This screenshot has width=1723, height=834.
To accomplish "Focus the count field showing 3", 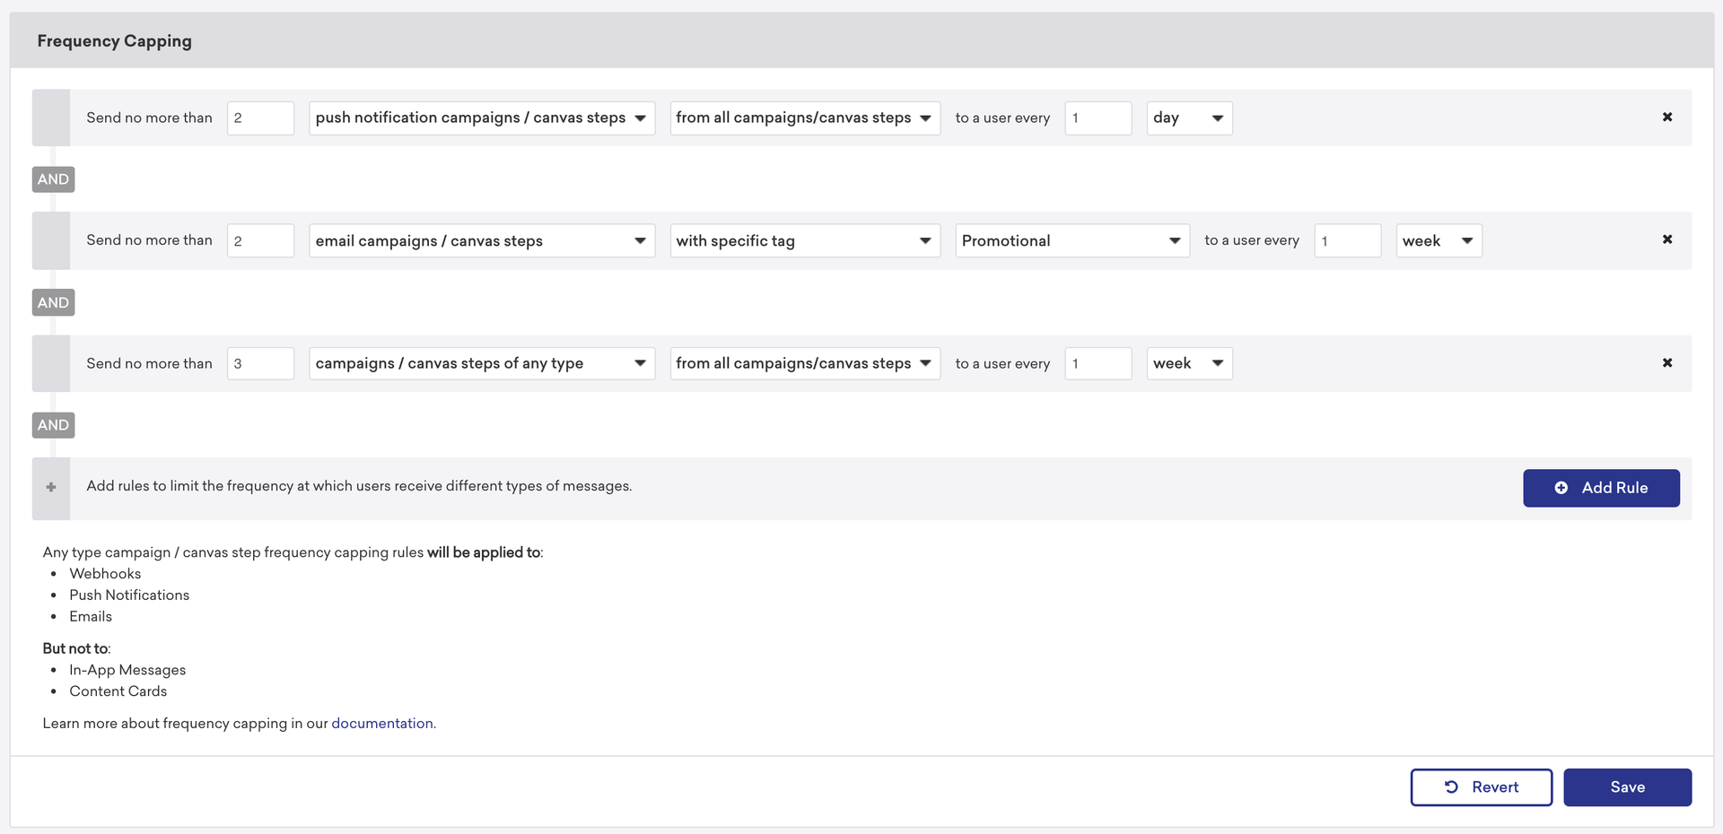I will (260, 363).
